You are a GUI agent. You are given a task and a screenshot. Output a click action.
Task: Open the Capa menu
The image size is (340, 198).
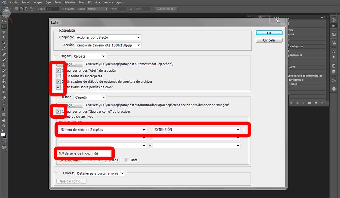click(x=48, y=3)
